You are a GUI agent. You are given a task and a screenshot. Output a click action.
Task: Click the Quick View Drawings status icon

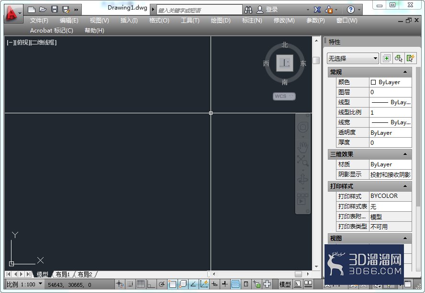pyautogui.click(x=308, y=284)
